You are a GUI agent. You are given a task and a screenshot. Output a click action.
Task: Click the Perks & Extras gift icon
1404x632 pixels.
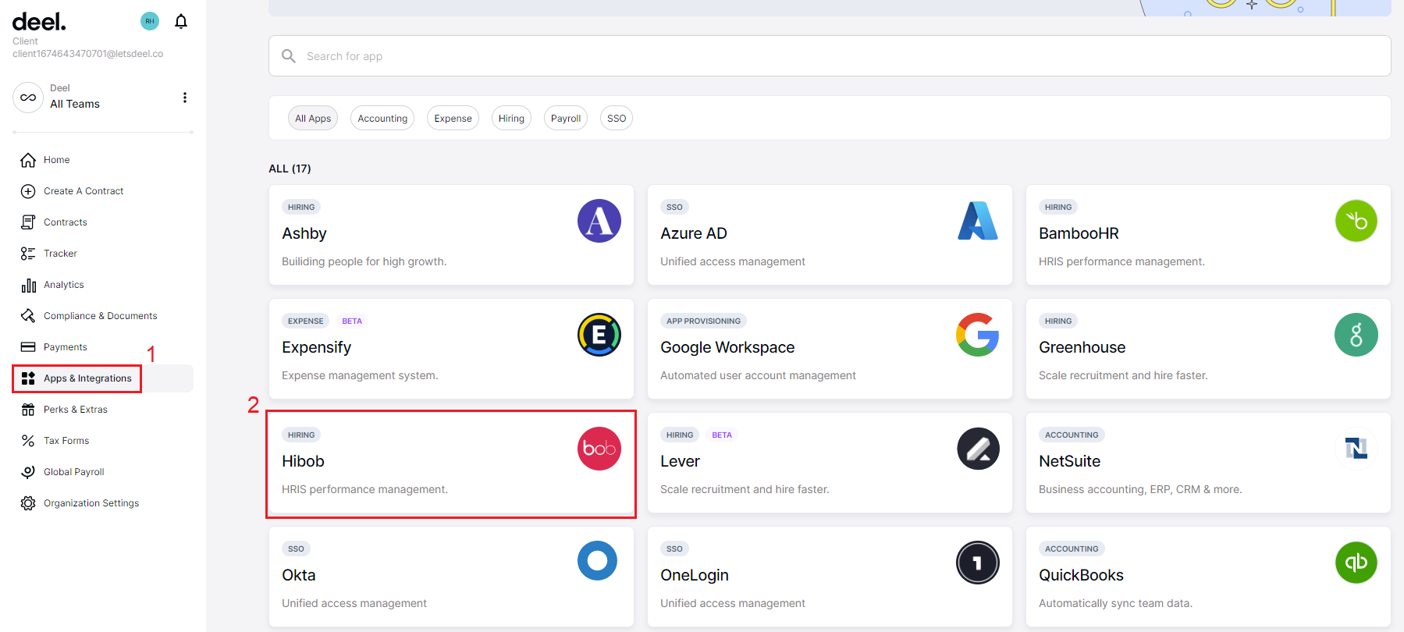(28, 410)
